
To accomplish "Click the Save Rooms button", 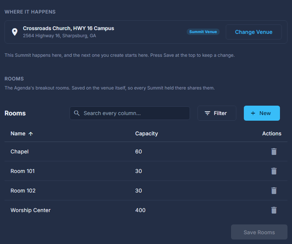I will coord(259,232).
